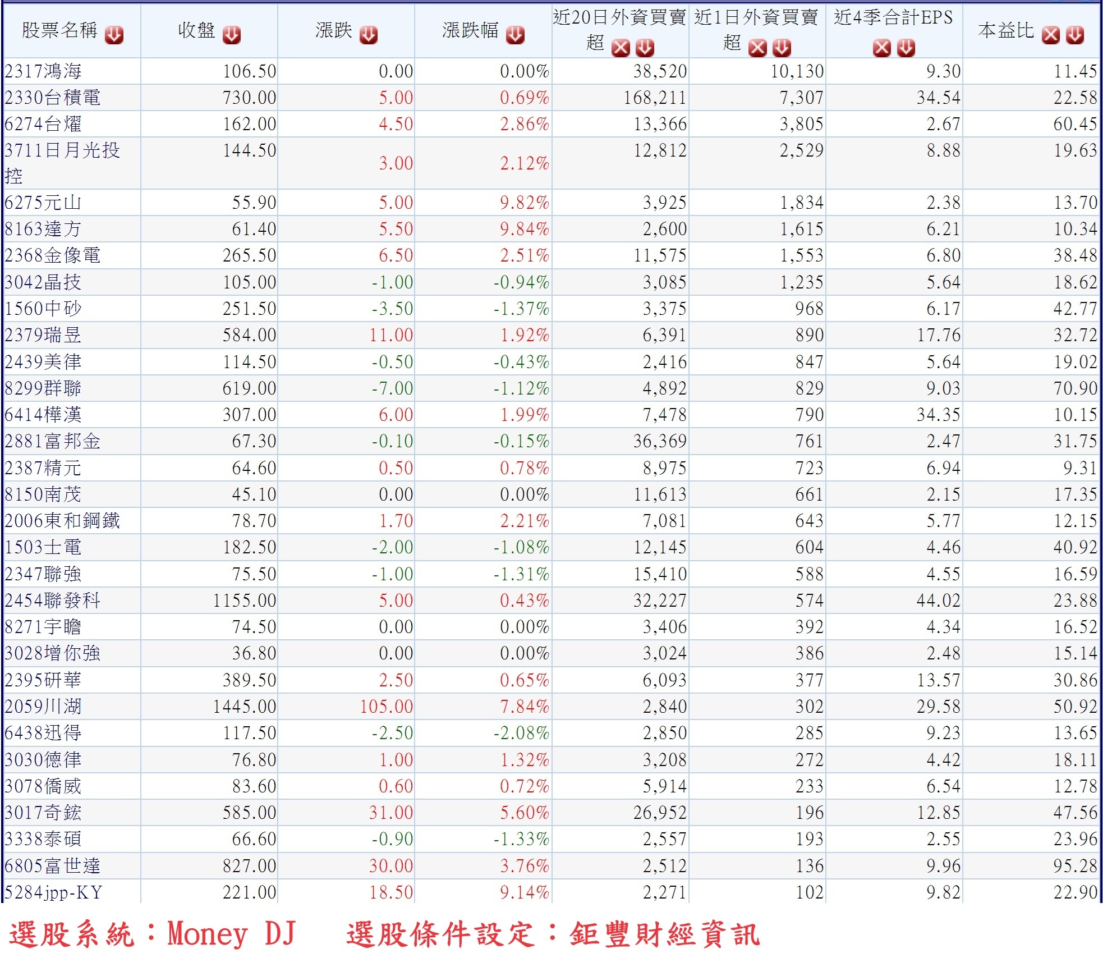
Task: Open stock 2347聯強
Action: 43,574
